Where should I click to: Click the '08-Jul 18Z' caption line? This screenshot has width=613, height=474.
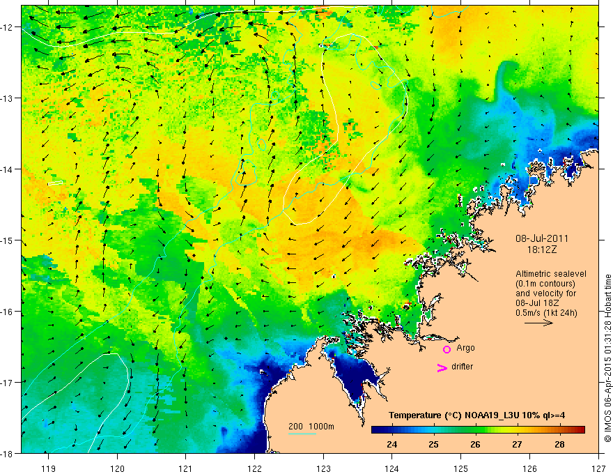(537, 303)
